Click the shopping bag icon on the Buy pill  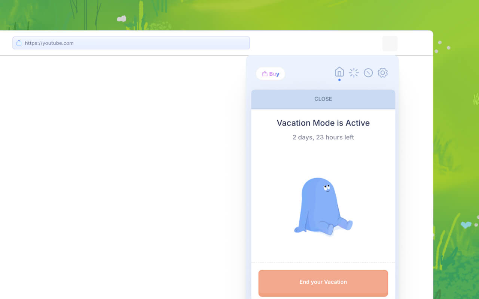pyautogui.click(x=264, y=74)
